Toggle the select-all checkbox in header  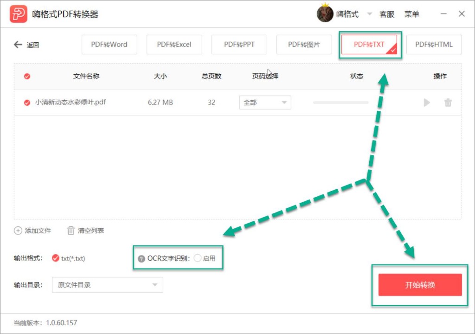coord(27,76)
